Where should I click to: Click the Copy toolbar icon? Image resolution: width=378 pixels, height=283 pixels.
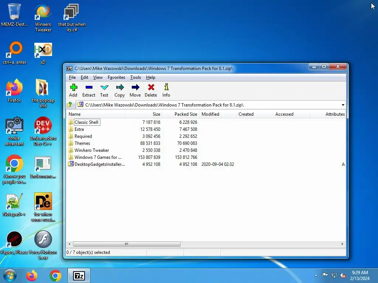tap(120, 90)
